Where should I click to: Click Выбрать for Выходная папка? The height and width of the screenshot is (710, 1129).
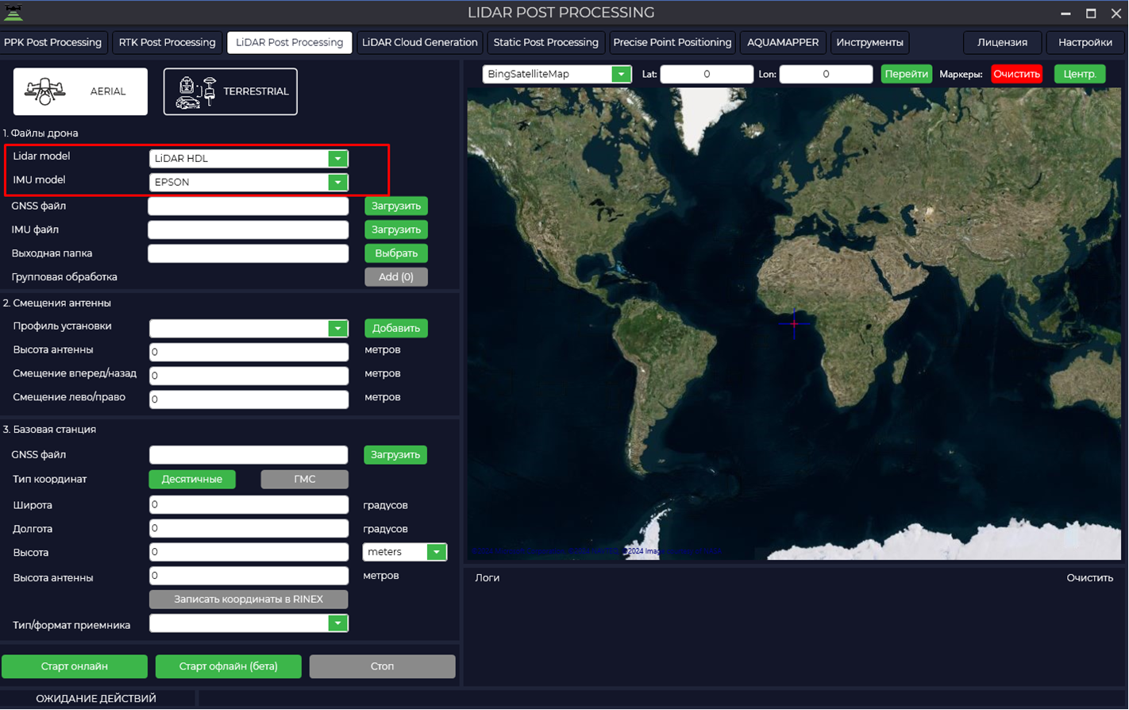396,253
